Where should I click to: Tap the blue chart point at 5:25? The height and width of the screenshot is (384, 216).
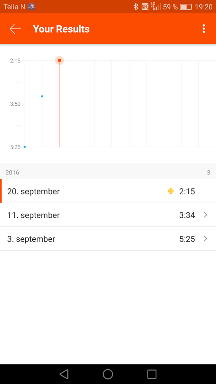click(x=25, y=147)
